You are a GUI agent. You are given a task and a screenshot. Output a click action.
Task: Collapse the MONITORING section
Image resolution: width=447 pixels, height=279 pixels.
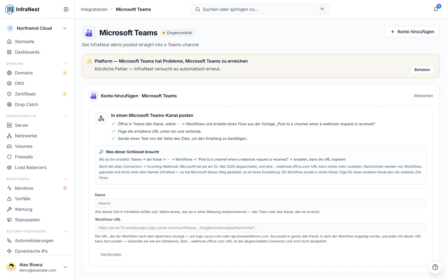[x=66, y=179]
